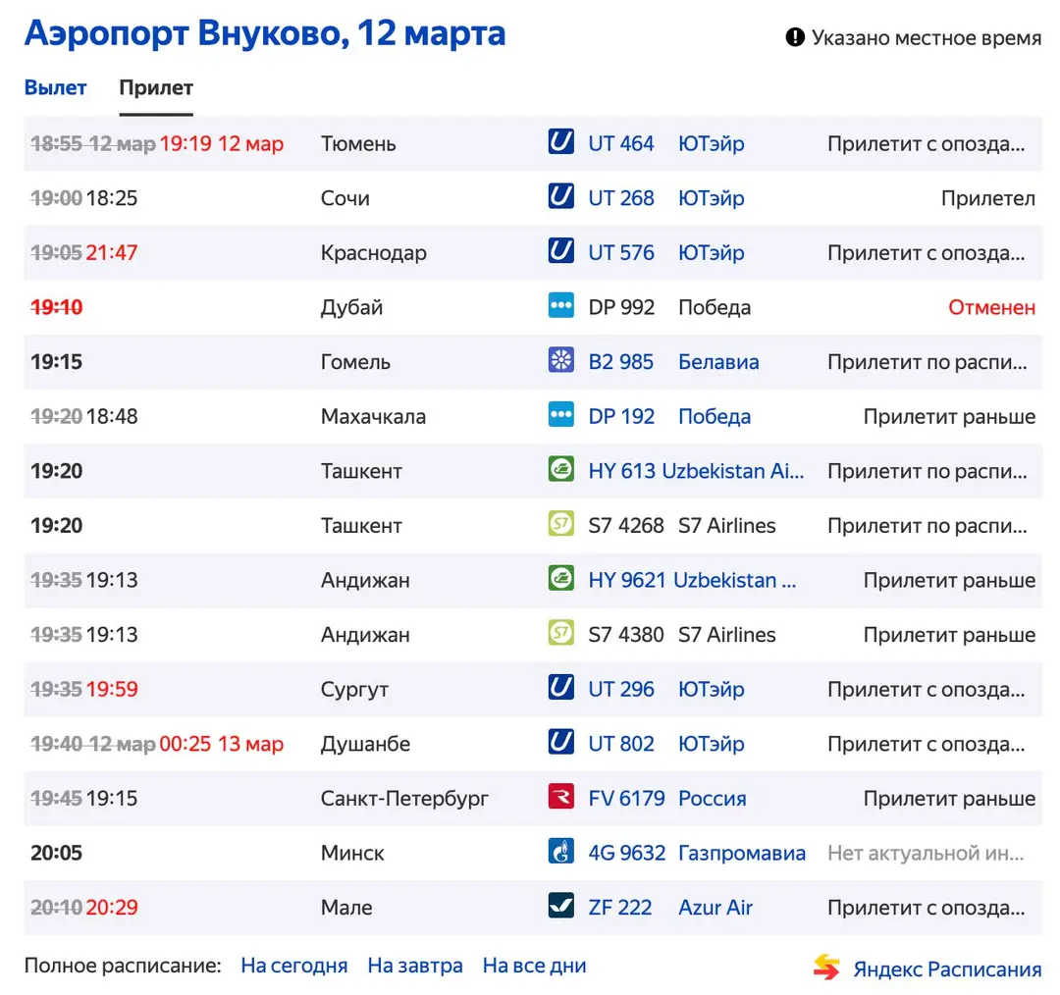The image size is (1060, 995).
Task: Click the local time info exclamation icon
Action: (x=795, y=37)
